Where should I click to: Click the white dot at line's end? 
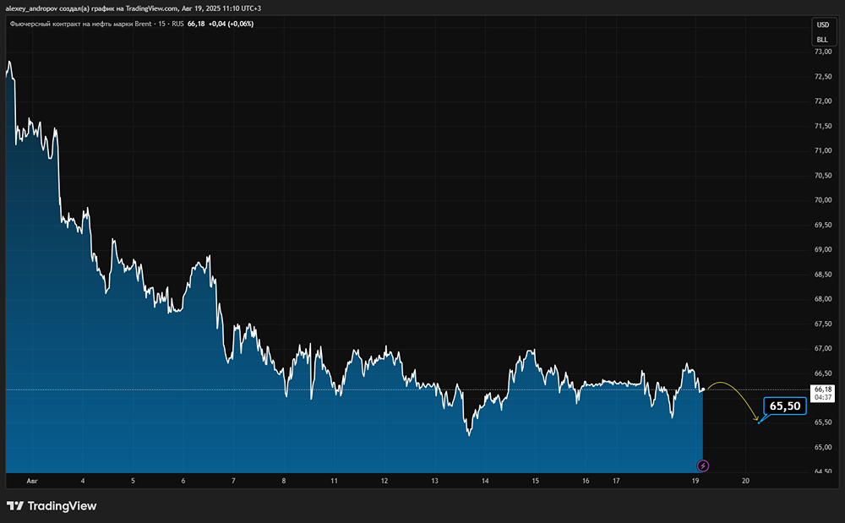[703, 390]
